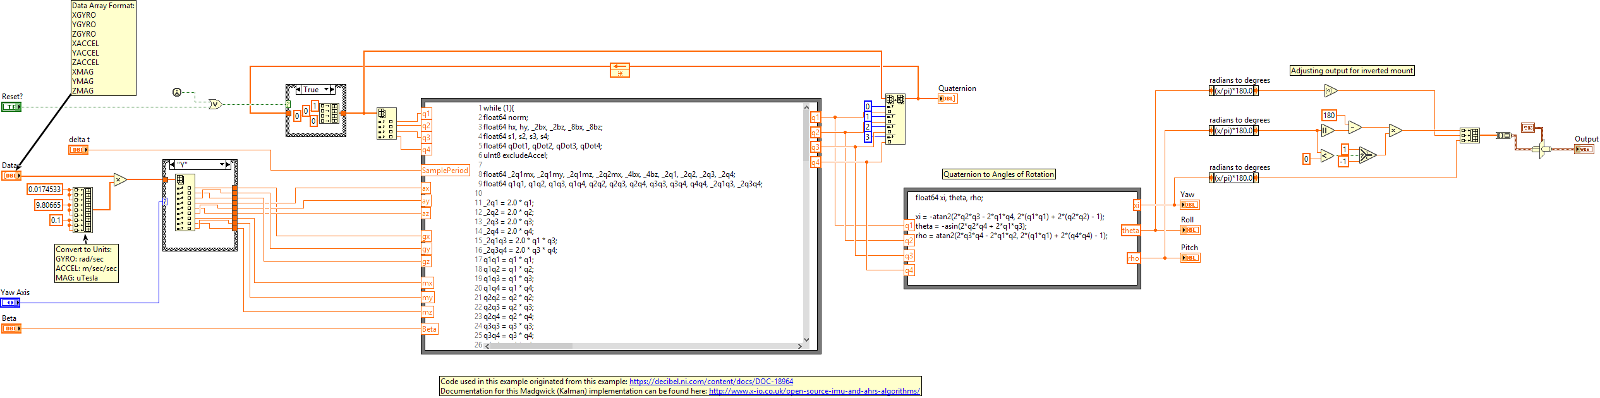
Task: Select the Absolute Value function
Action: 1327,131
